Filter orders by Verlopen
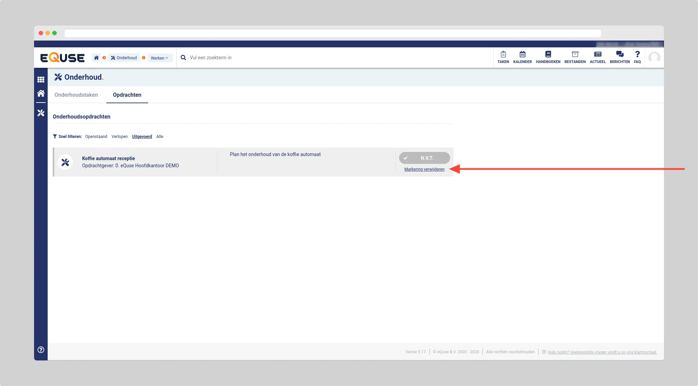The image size is (698, 386). [x=120, y=137]
